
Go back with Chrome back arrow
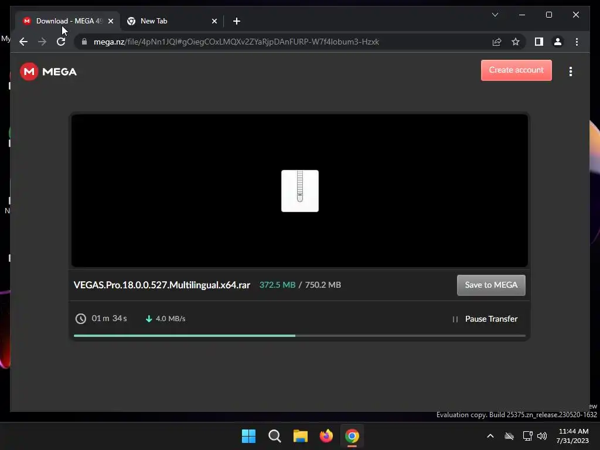click(x=23, y=42)
